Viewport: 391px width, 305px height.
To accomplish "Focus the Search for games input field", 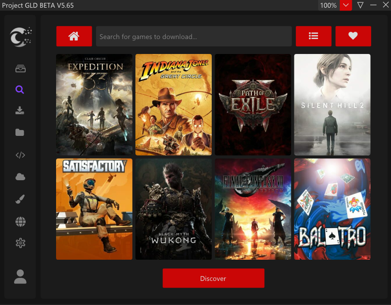I will [x=194, y=36].
